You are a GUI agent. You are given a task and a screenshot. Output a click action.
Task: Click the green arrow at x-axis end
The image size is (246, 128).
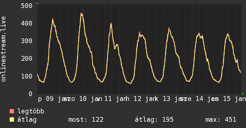[x=243, y=94]
